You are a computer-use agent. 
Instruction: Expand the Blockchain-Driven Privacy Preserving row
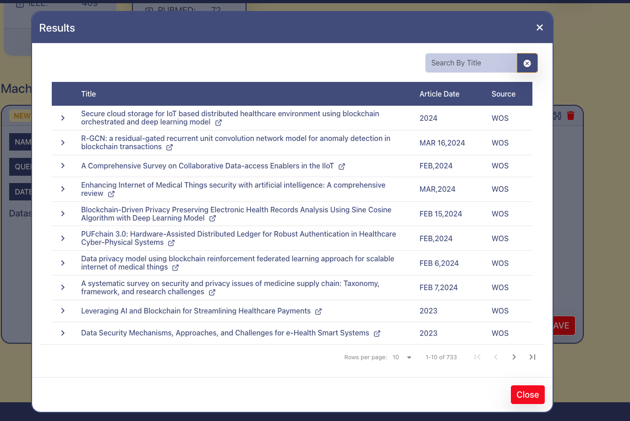coord(63,214)
